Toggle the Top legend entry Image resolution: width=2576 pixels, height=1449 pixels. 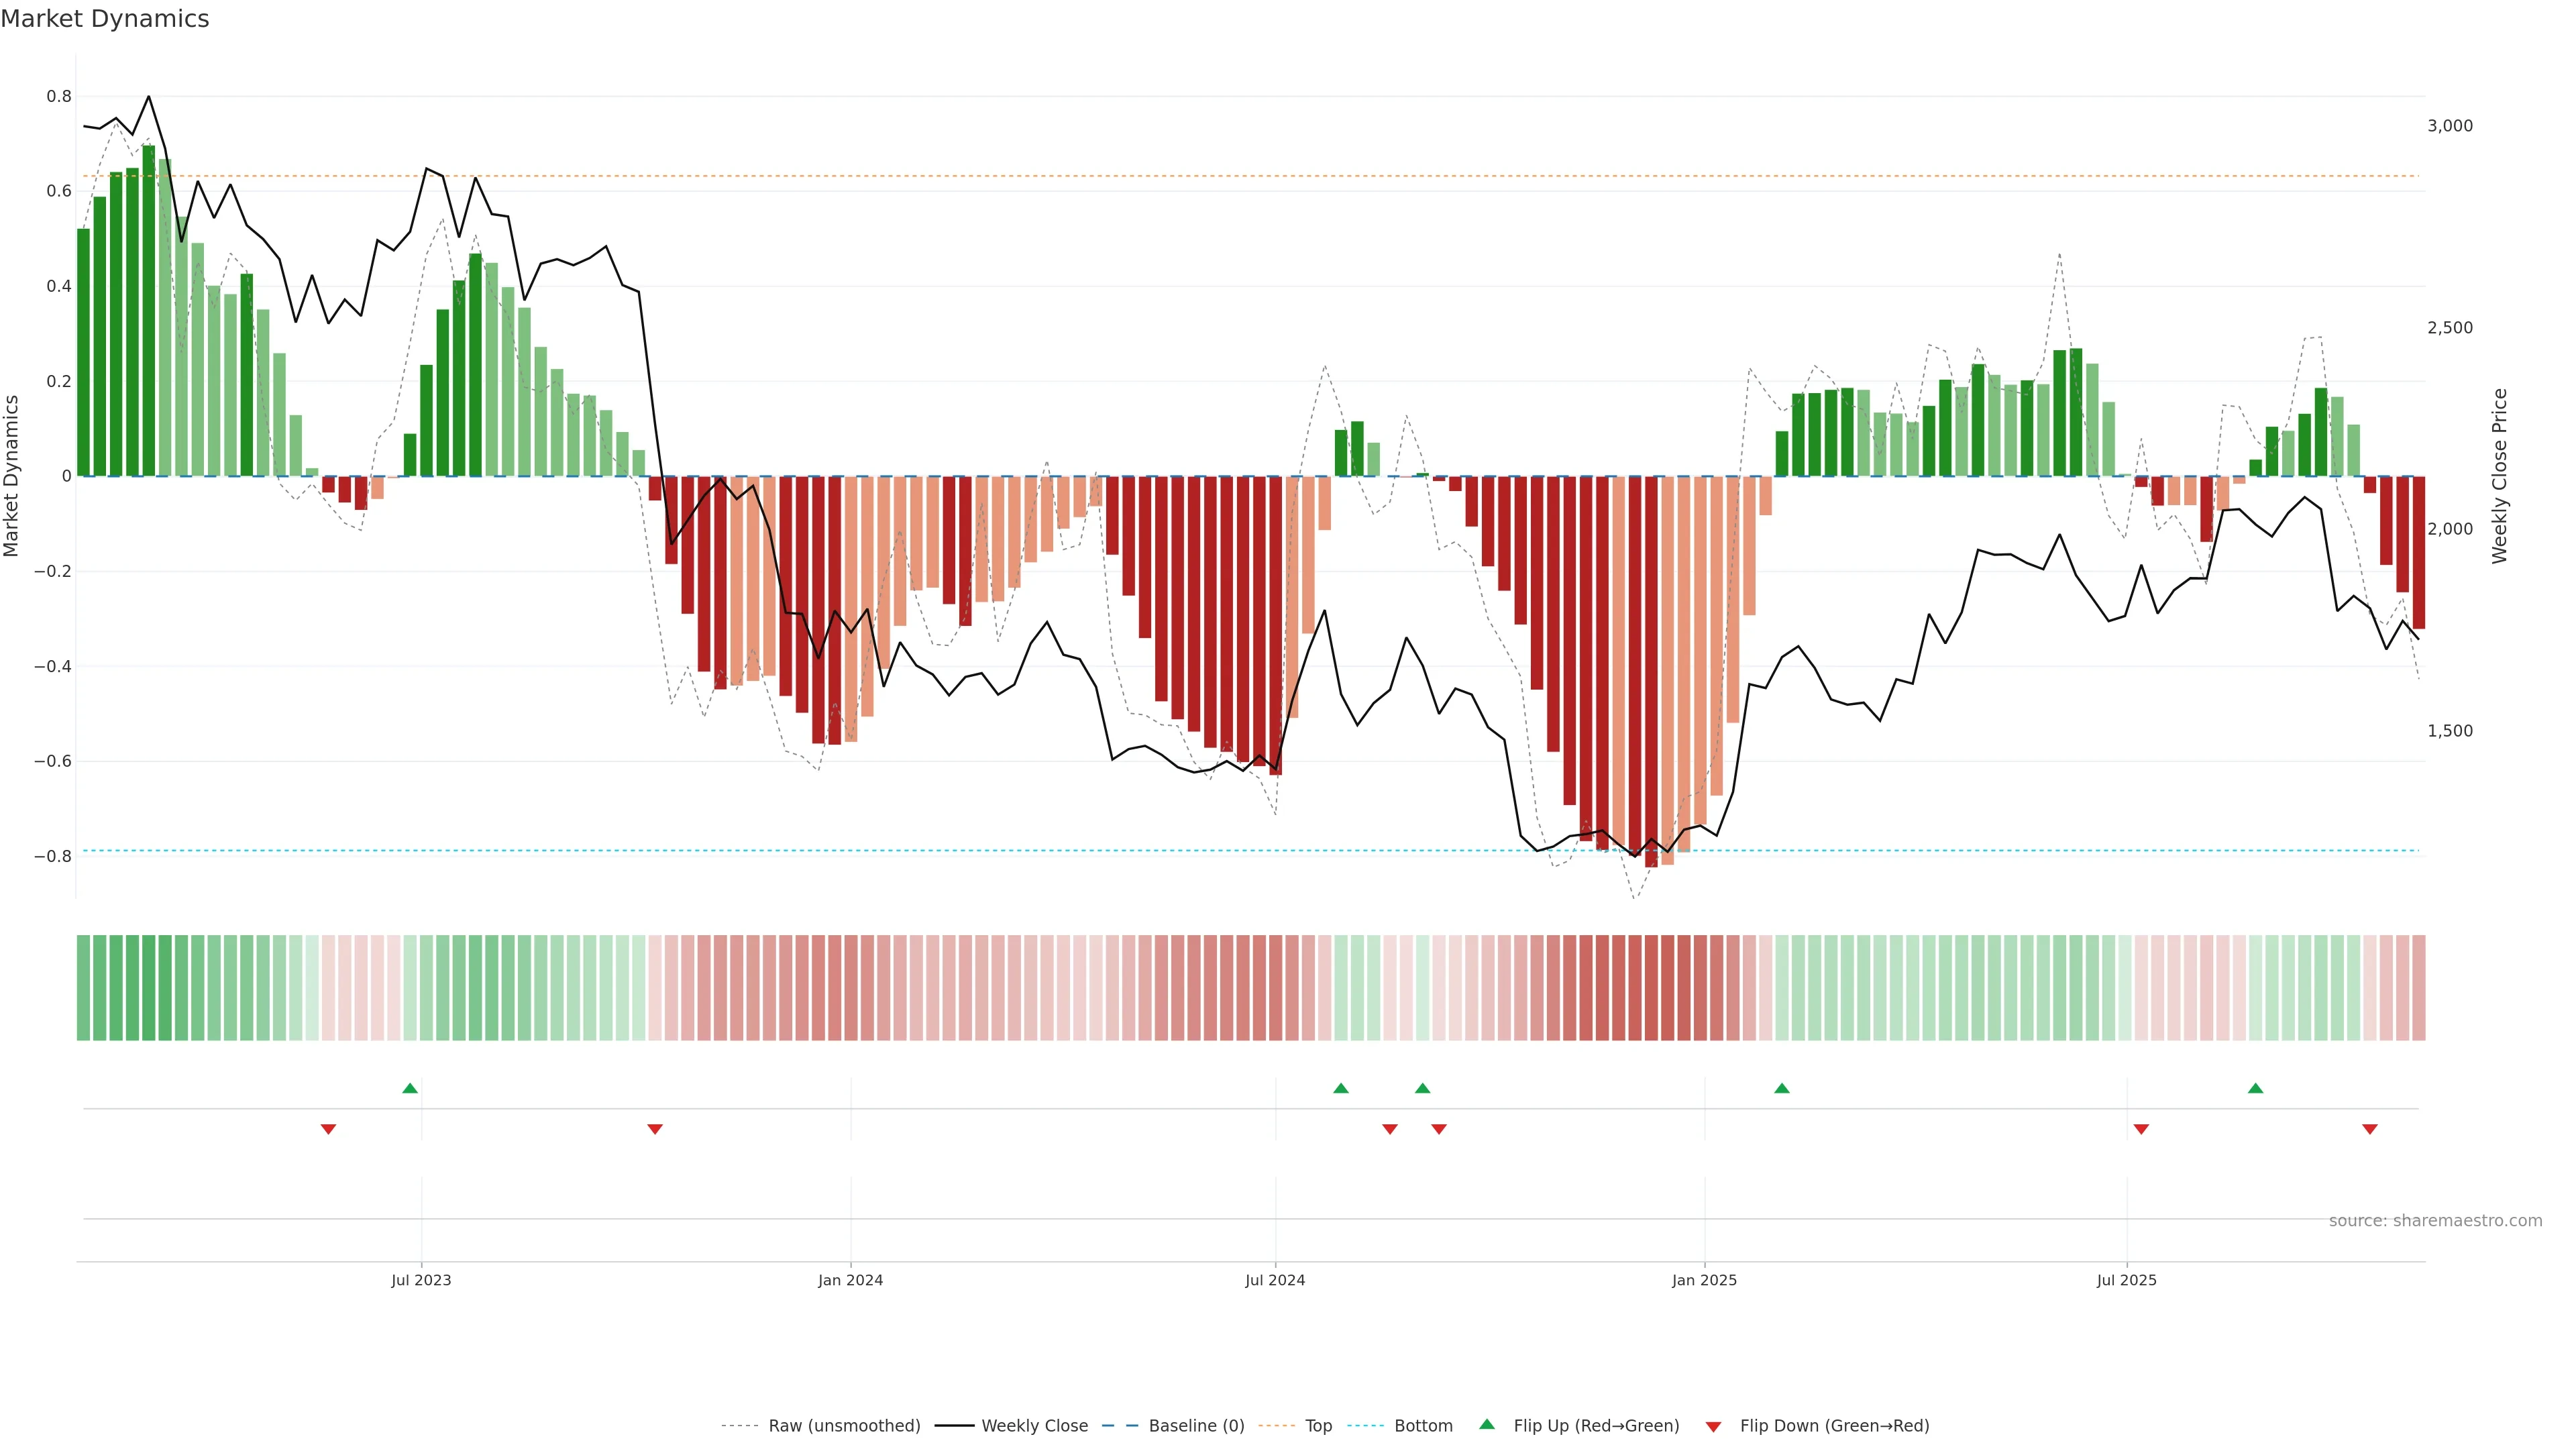click(1318, 1426)
